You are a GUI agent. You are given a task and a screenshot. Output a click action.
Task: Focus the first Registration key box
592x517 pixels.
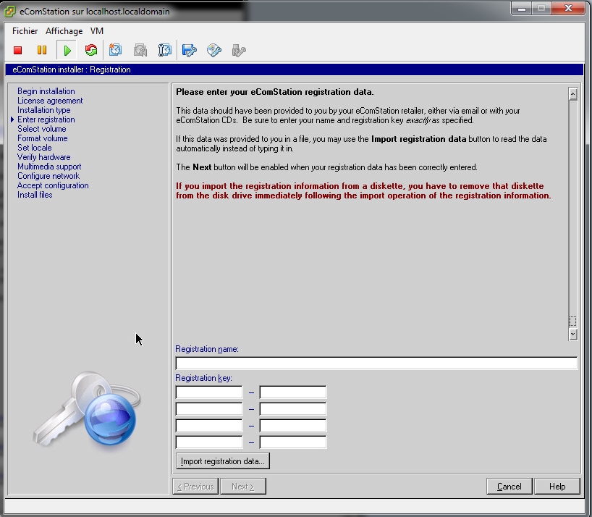click(209, 392)
